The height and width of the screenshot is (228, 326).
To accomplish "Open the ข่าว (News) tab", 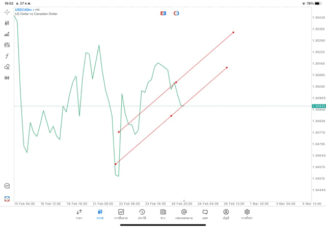I will click(x=163, y=214).
